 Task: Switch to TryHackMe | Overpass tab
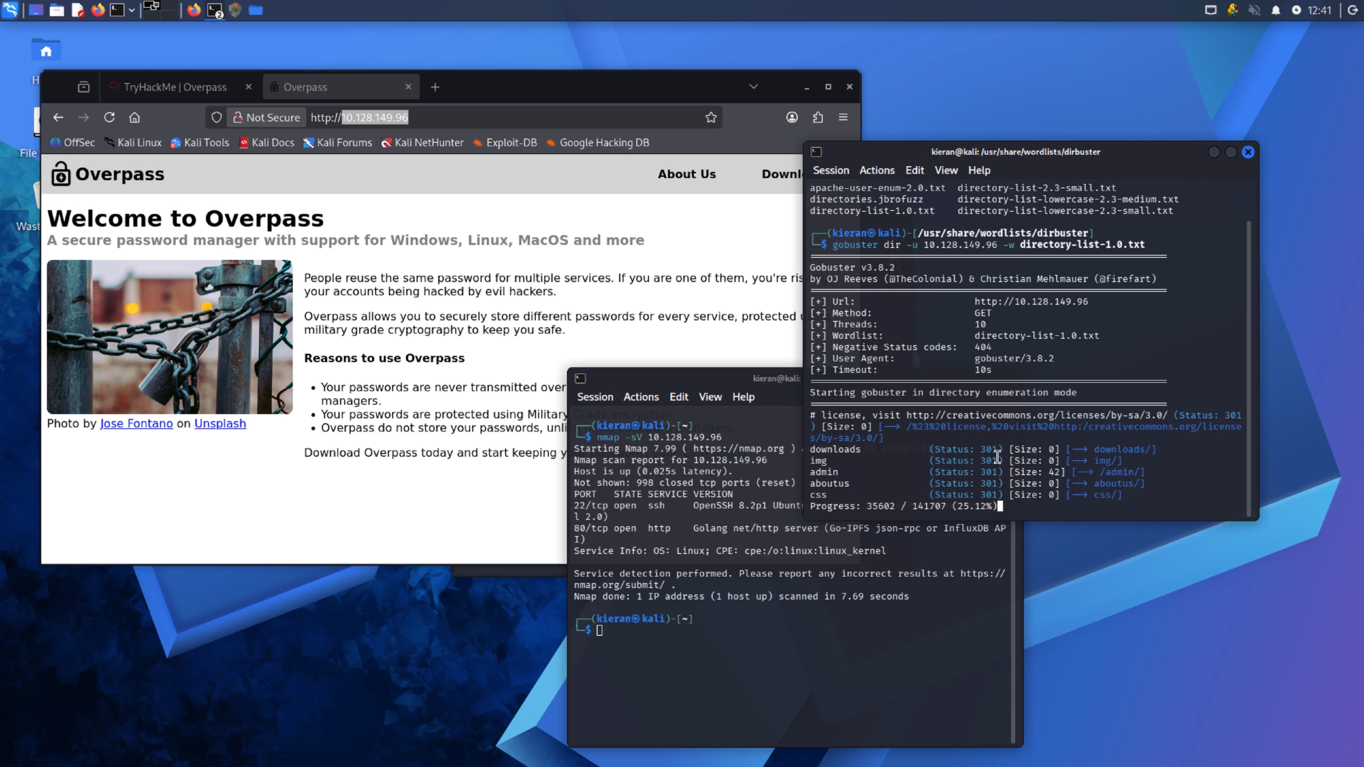tap(175, 87)
